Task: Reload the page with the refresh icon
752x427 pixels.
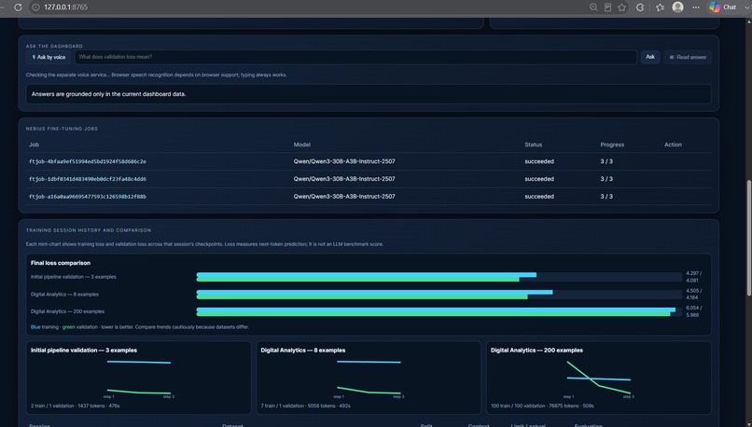Action: pyautogui.click(x=18, y=7)
